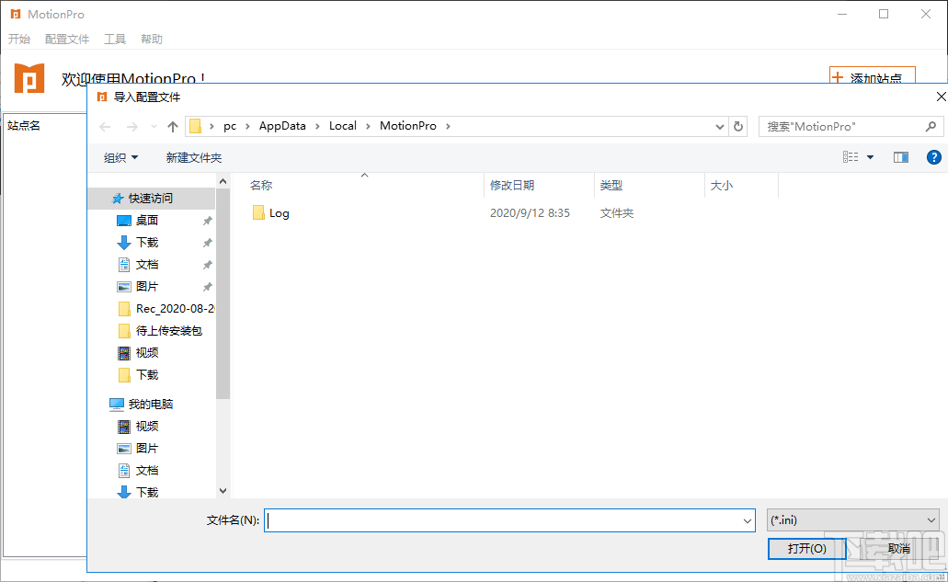Select the 配置文件 menu
Screen dimensions: 948x582
(66, 39)
